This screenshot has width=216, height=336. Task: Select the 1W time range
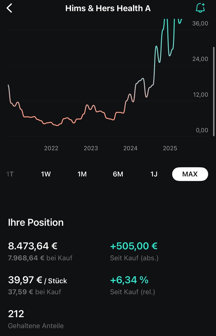[46, 174]
